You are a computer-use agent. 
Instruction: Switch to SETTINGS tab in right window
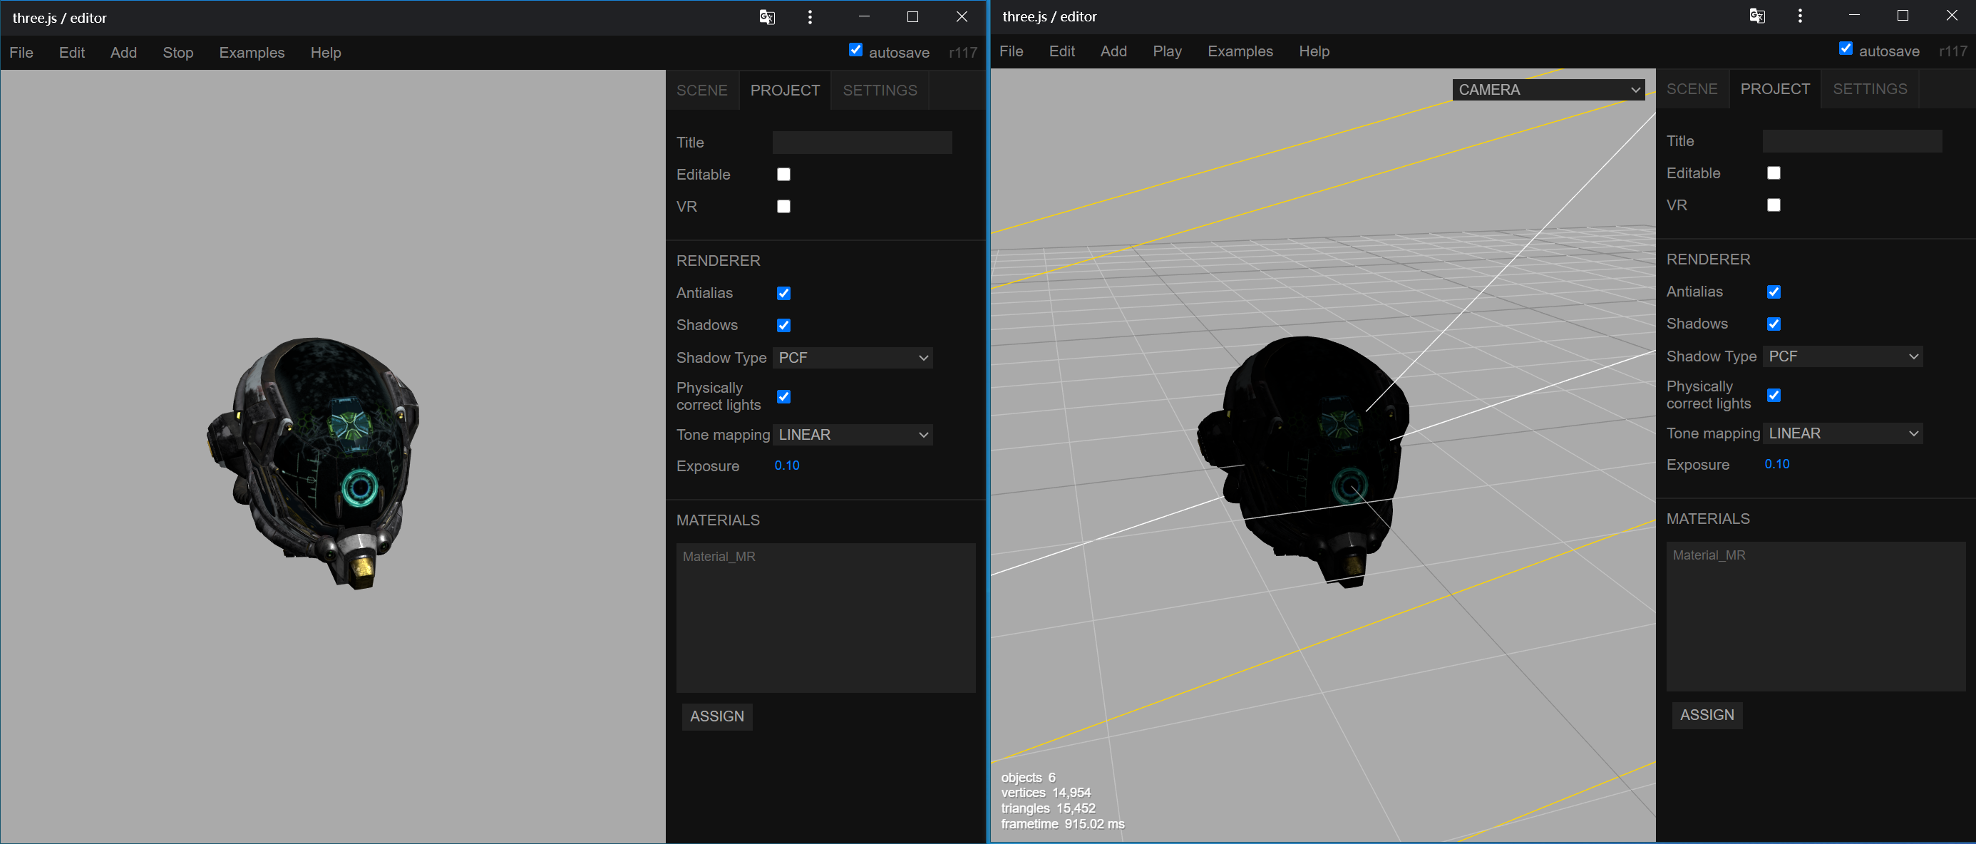(x=1869, y=89)
